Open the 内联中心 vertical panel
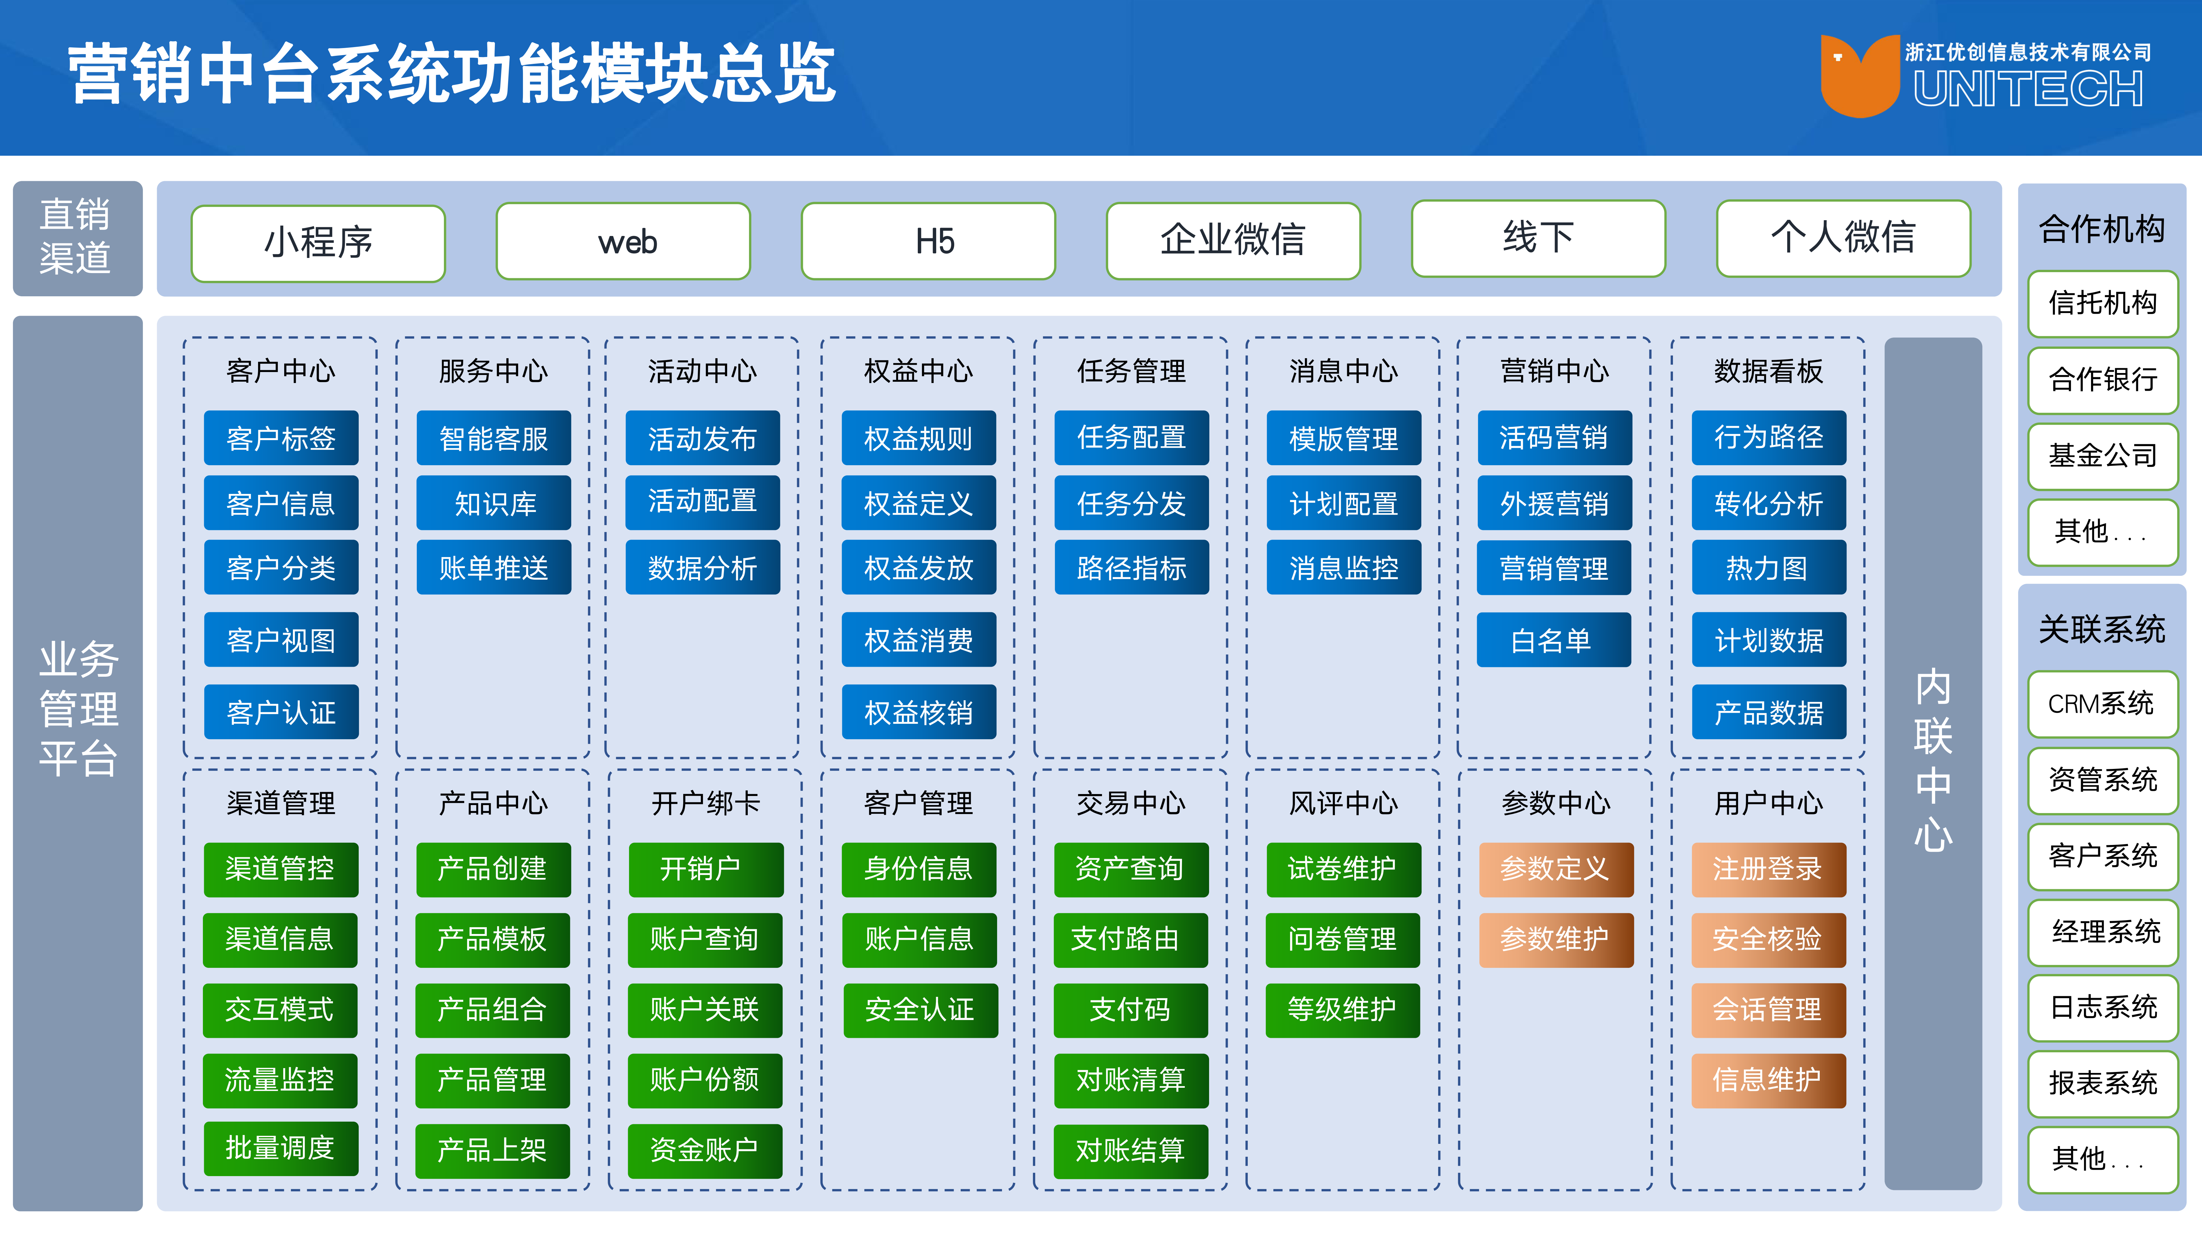The height and width of the screenshot is (1238, 2202). (1933, 763)
